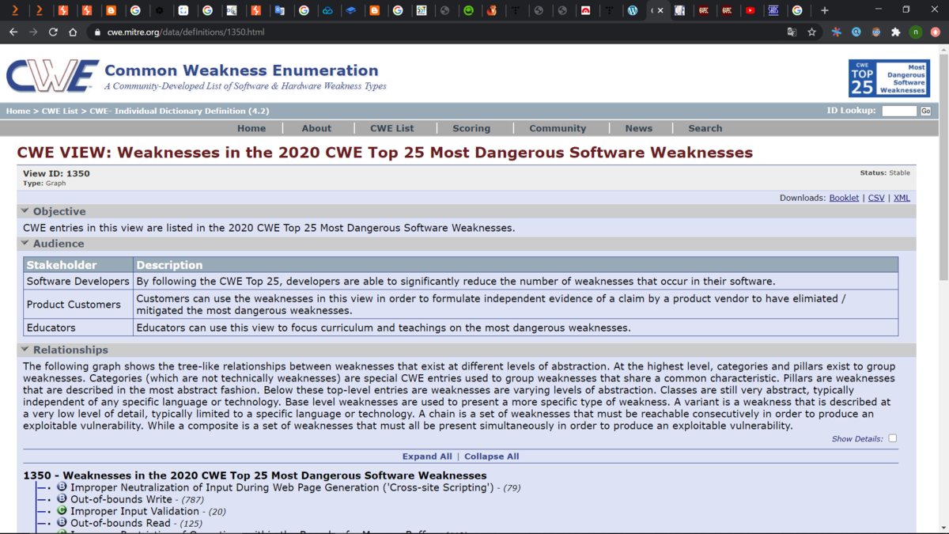
Task: Close the current CWE tab
Action: [x=661, y=10]
